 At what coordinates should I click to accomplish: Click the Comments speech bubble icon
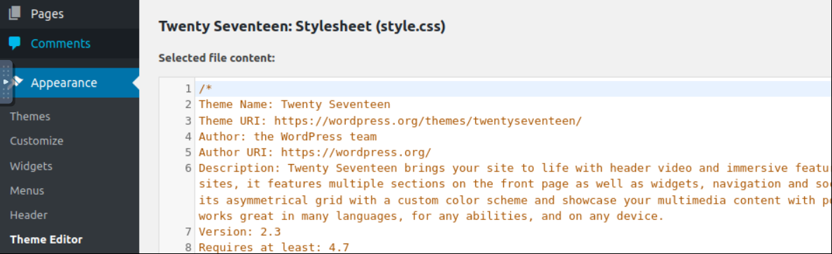tap(14, 43)
